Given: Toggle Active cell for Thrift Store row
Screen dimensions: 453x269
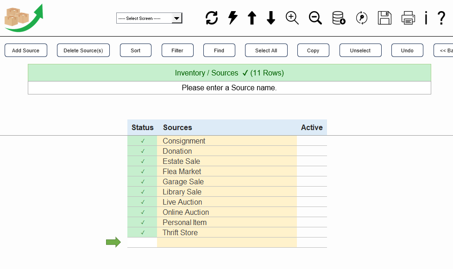Looking at the screenshot, I should 312,232.
